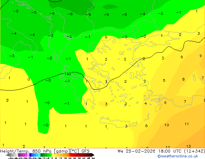Pick the cyan legend swatch
Viewport: 205px width, 159px height.
(x=39, y=155)
